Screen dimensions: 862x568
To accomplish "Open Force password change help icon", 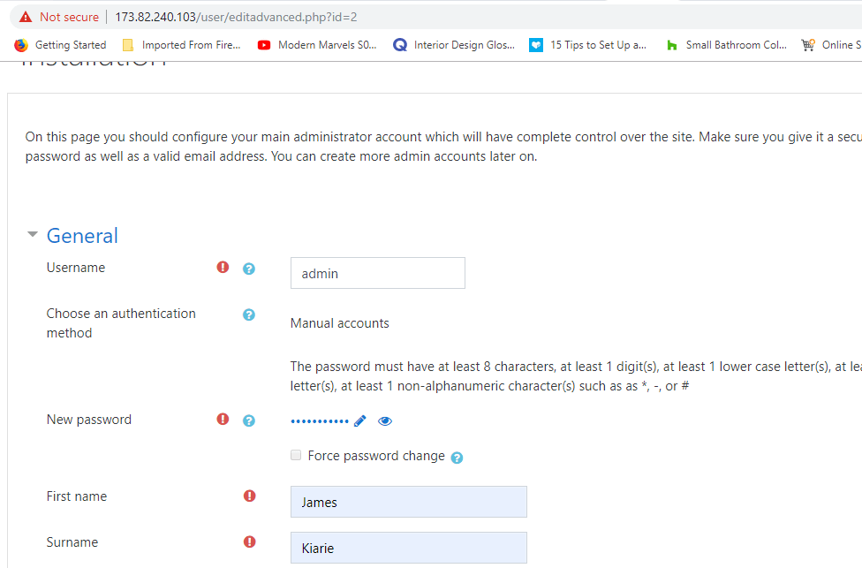I will (457, 458).
